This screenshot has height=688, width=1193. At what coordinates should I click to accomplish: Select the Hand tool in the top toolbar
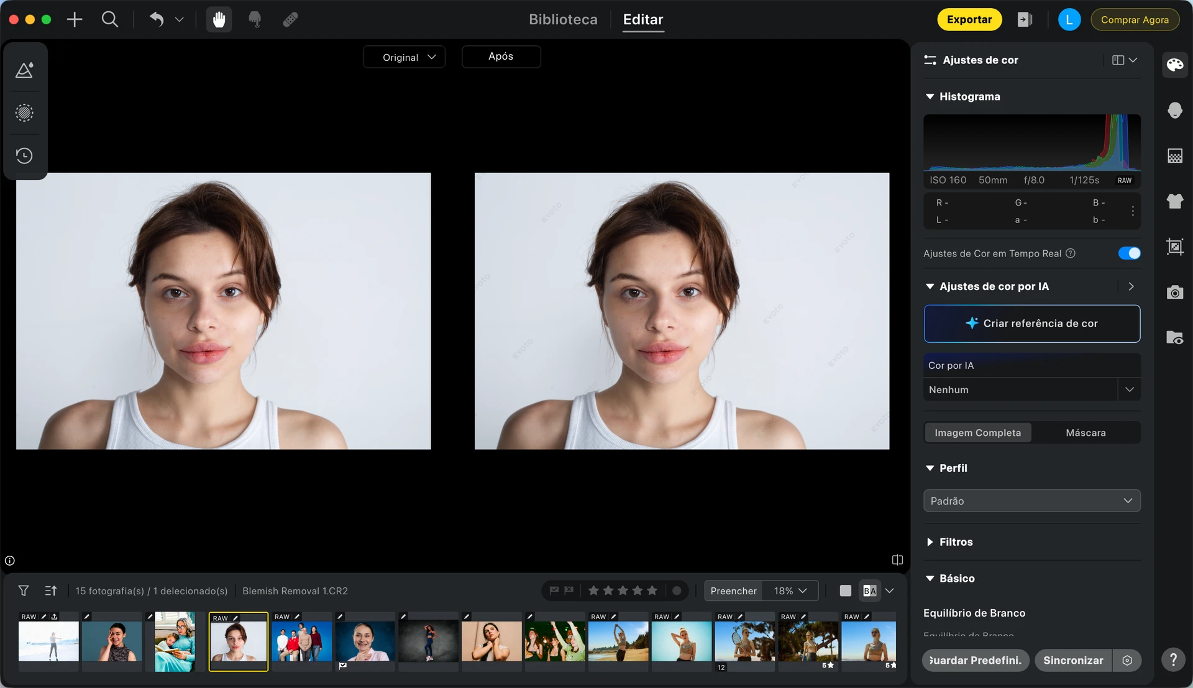[x=219, y=19]
